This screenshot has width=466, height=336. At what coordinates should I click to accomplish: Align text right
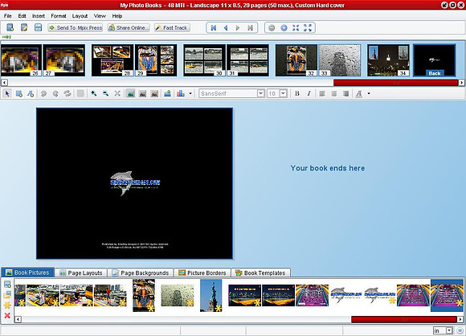pos(345,94)
